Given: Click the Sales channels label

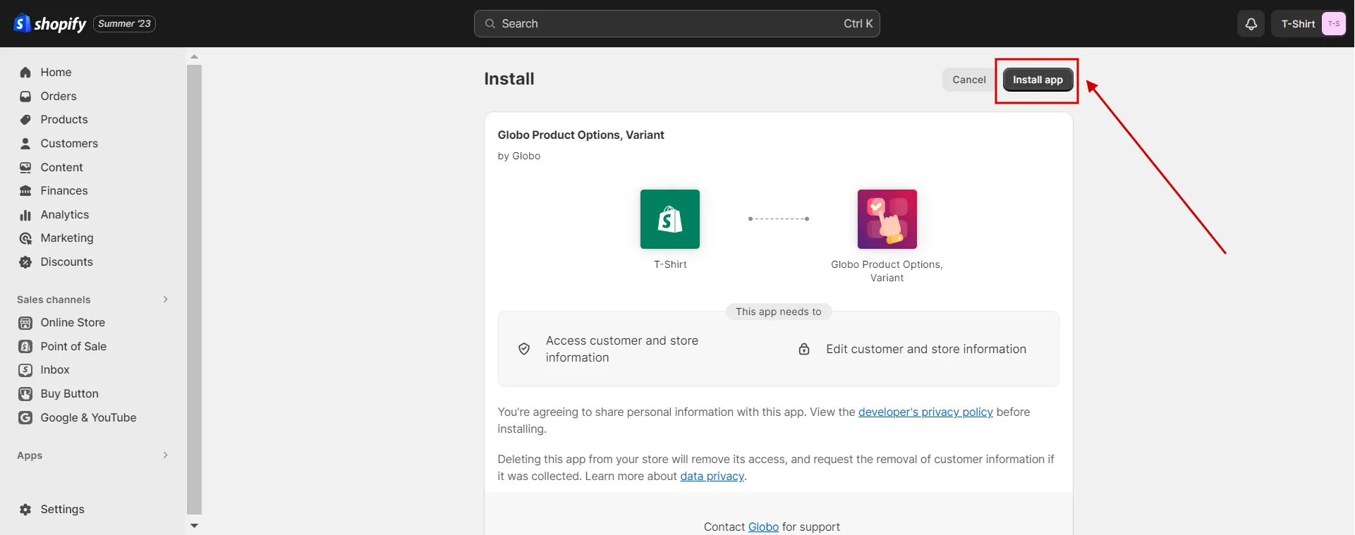Looking at the screenshot, I should click(54, 300).
